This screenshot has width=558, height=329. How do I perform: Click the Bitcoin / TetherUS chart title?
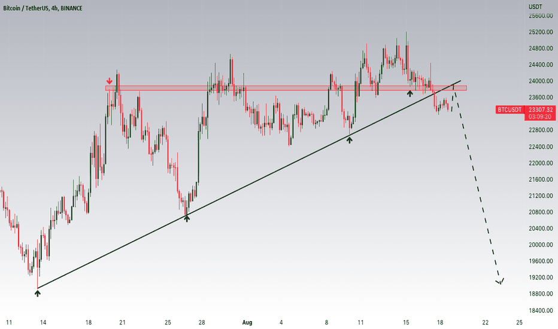pyautogui.click(x=43, y=8)
